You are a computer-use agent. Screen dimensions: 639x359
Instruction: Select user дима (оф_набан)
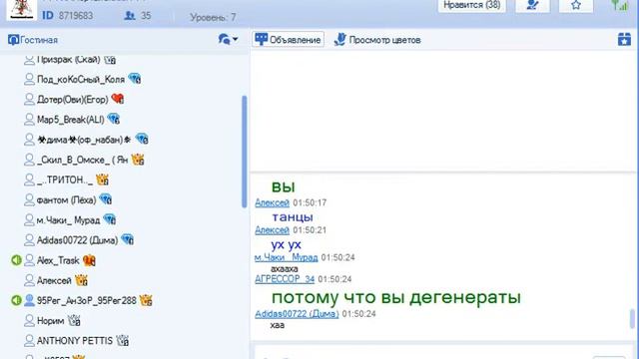point(84,140)
